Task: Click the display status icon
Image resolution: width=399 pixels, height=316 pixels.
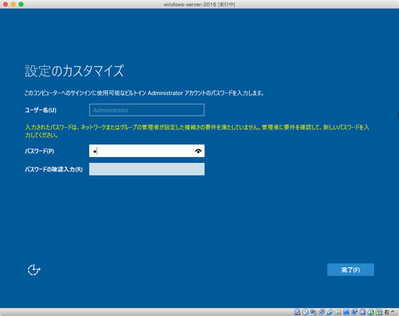Action: pos(346,312)
